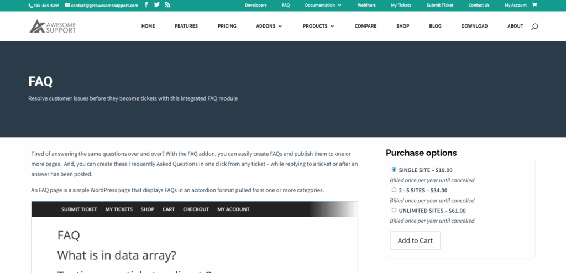This screenshot has height=273, width=566.
Task: Choose the 2 - 5 Sites $34.00 option
Action: [x=394, y=190]
